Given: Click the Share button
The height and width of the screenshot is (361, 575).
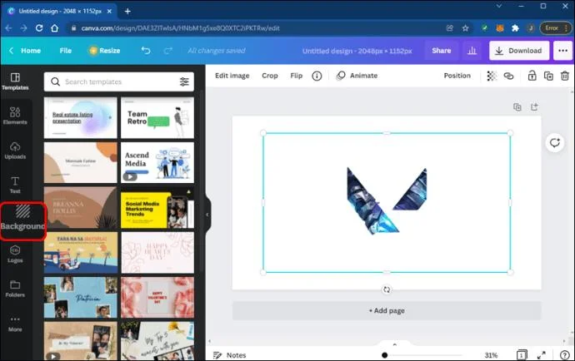Looking at the screenshot, I should tap(441, 51).
